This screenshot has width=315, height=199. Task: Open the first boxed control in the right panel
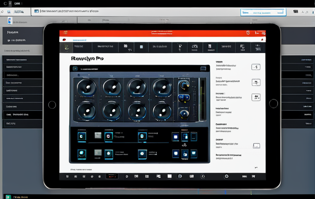tap(256, 67)
